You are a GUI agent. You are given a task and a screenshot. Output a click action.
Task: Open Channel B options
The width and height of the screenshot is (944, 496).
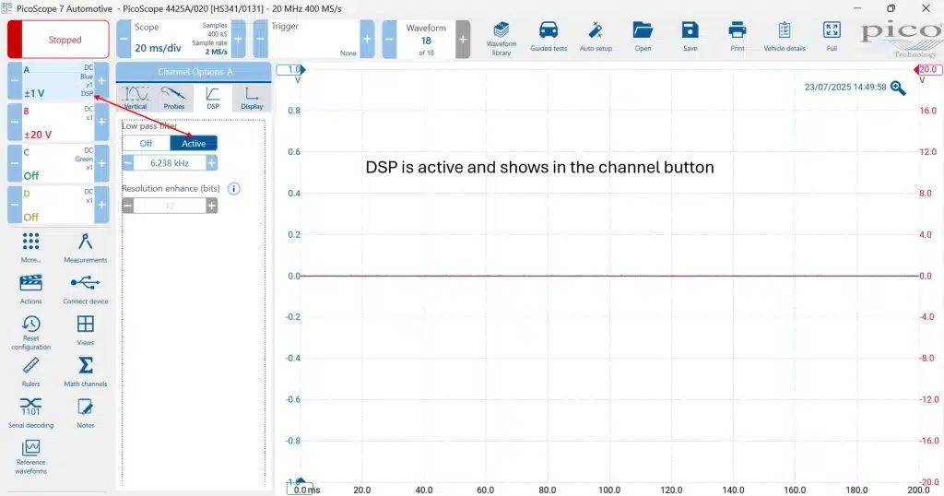[x=58, y=123]
